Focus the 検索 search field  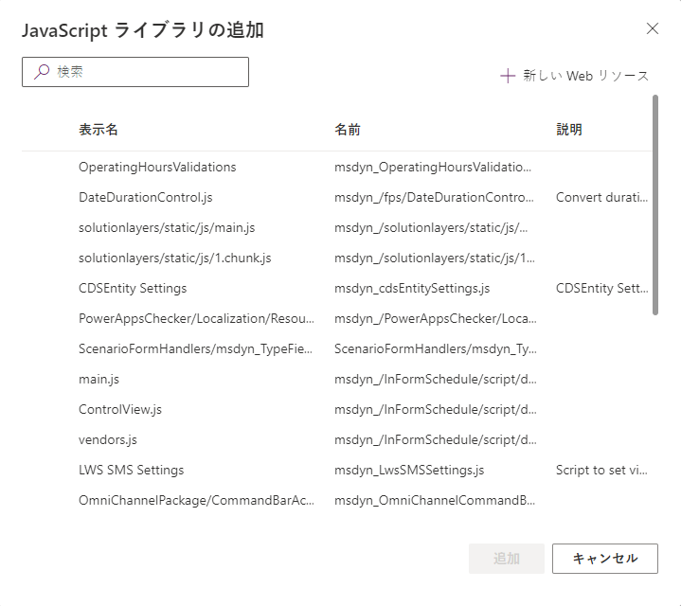135,72
